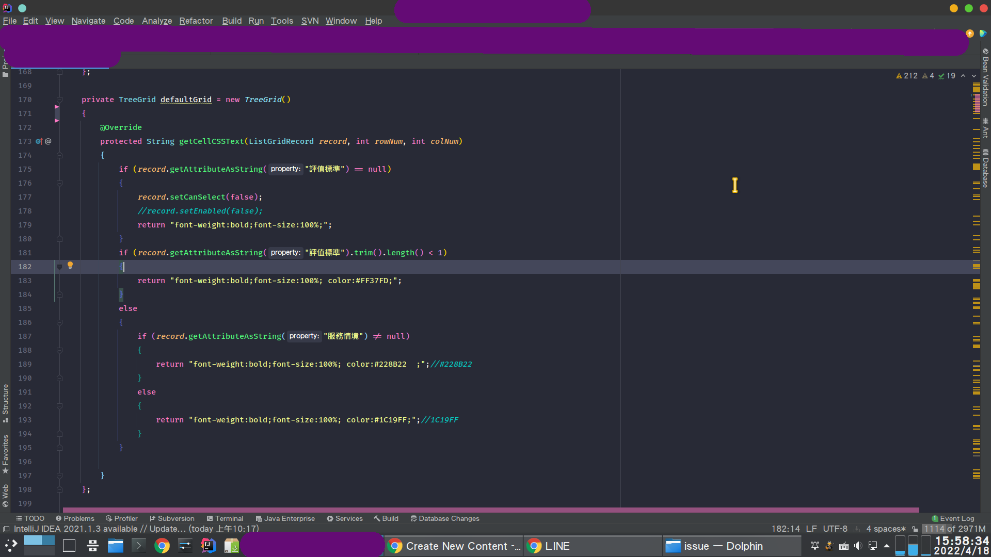Open the Refactor menu
Viewport: 991px width, 557px height.
pyautogui.click(x=196, y=21)
